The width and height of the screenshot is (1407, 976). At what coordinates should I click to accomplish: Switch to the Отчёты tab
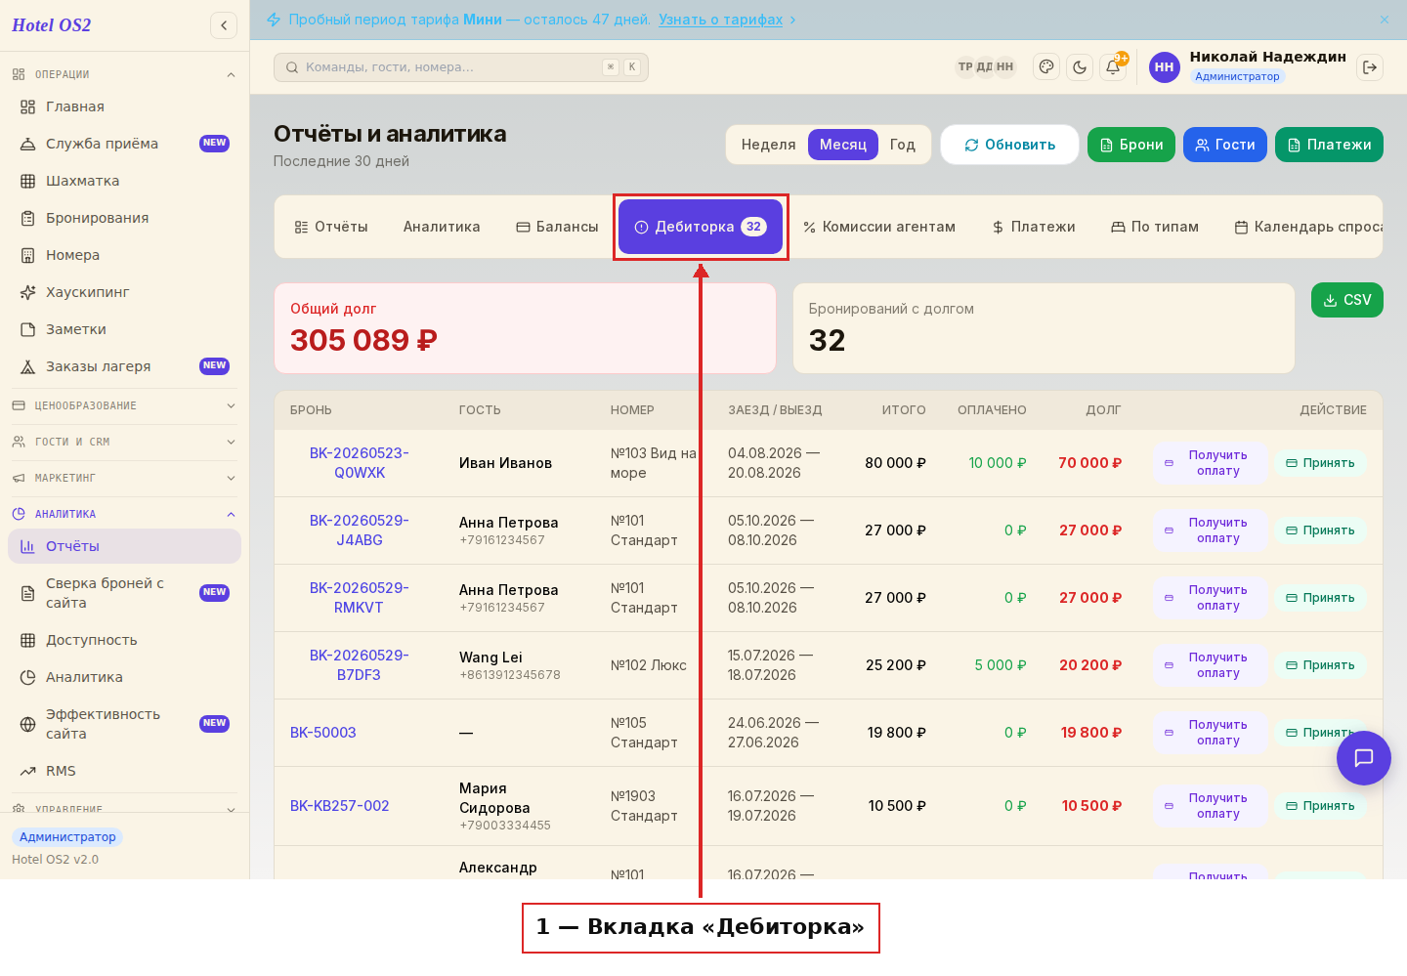click(331, 227)
